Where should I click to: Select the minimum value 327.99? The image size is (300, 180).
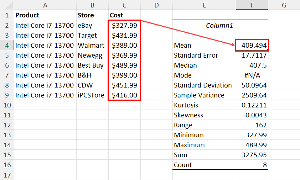click(x=252, y=135)
